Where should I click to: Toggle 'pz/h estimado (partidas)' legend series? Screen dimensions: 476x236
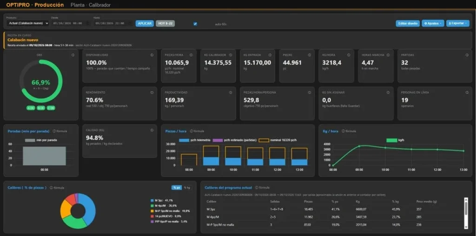tap(235, 140)
